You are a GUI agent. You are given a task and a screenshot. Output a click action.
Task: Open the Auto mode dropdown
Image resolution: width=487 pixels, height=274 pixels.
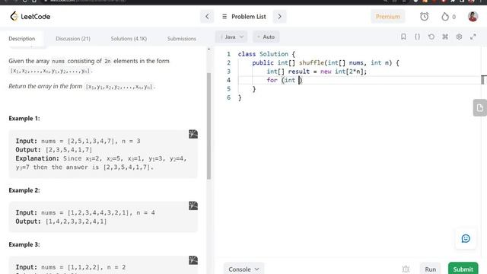266,37
